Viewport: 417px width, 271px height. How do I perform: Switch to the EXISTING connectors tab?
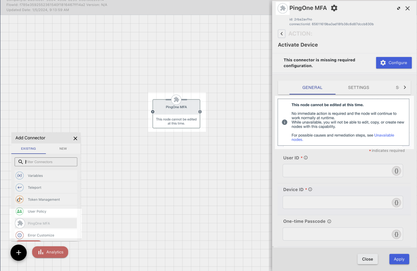click(x=28, y=148)
